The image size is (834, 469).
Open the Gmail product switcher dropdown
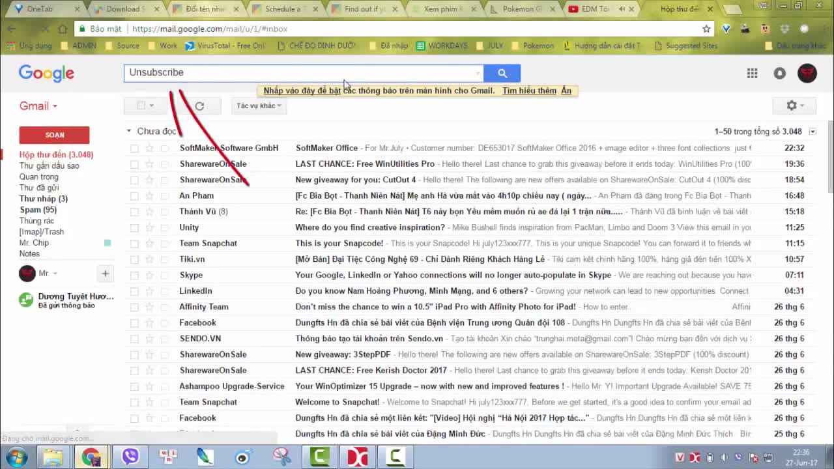[x=38, y=106]
